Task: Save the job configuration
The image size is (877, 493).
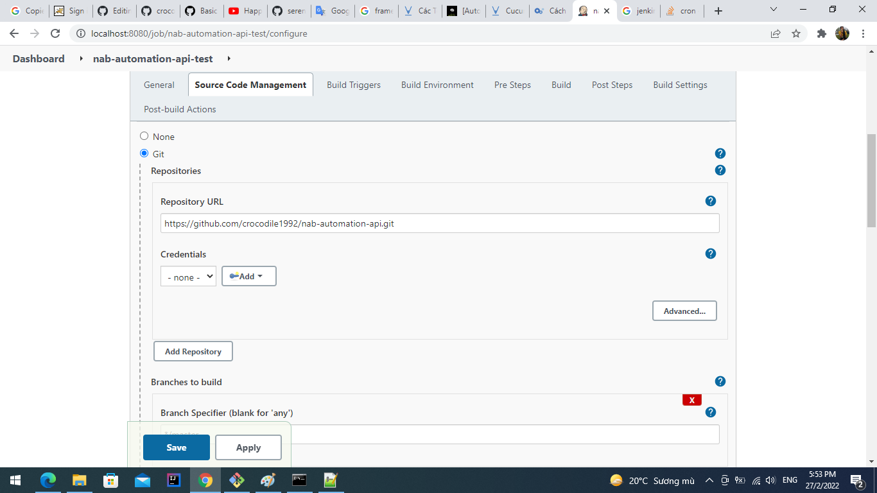Action: pos(177,447)
